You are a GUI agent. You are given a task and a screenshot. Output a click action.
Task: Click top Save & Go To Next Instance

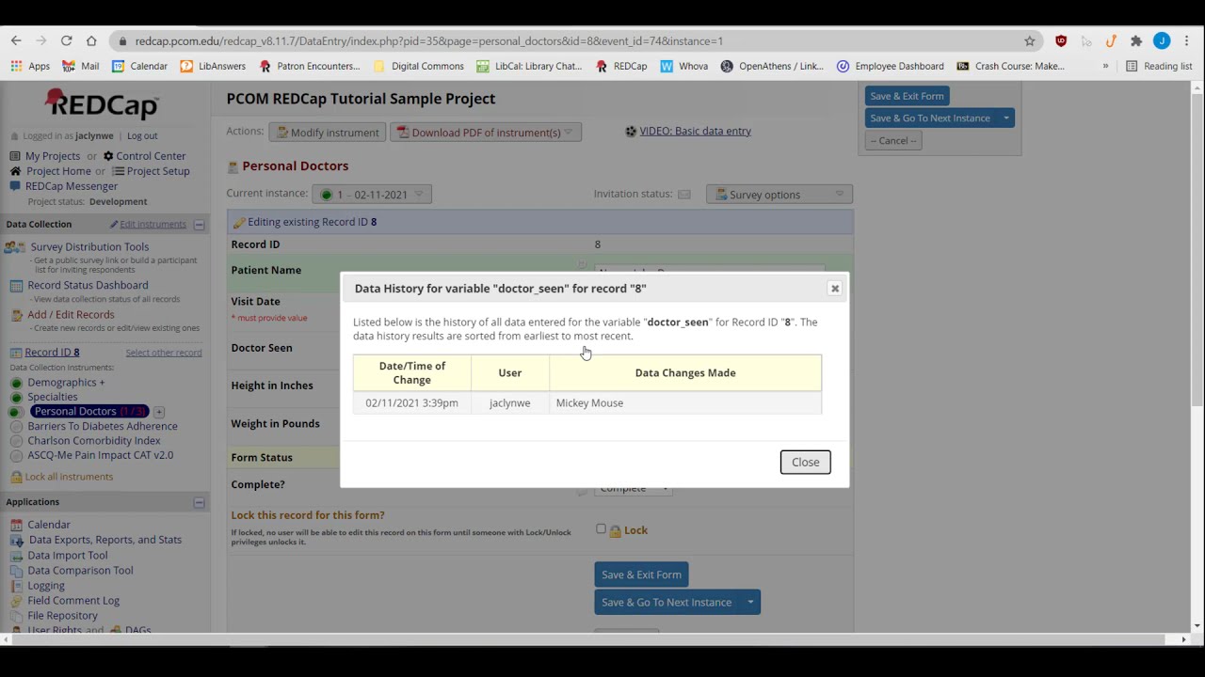pos(930,118)
